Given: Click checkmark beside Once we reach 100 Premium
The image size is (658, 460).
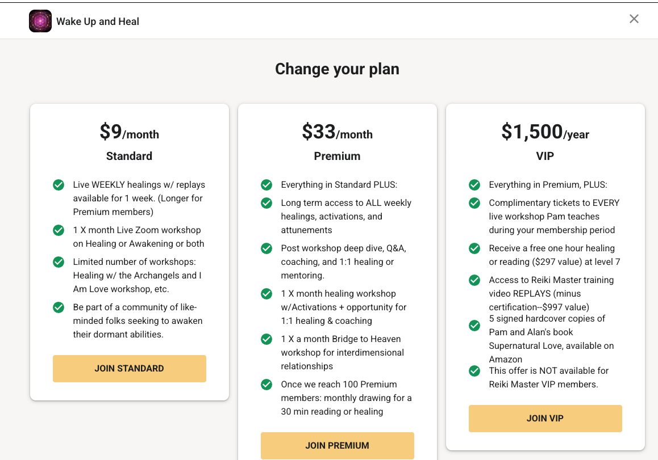Looking at the screenshot, I should pyautogui.click(x=266, y=384).
